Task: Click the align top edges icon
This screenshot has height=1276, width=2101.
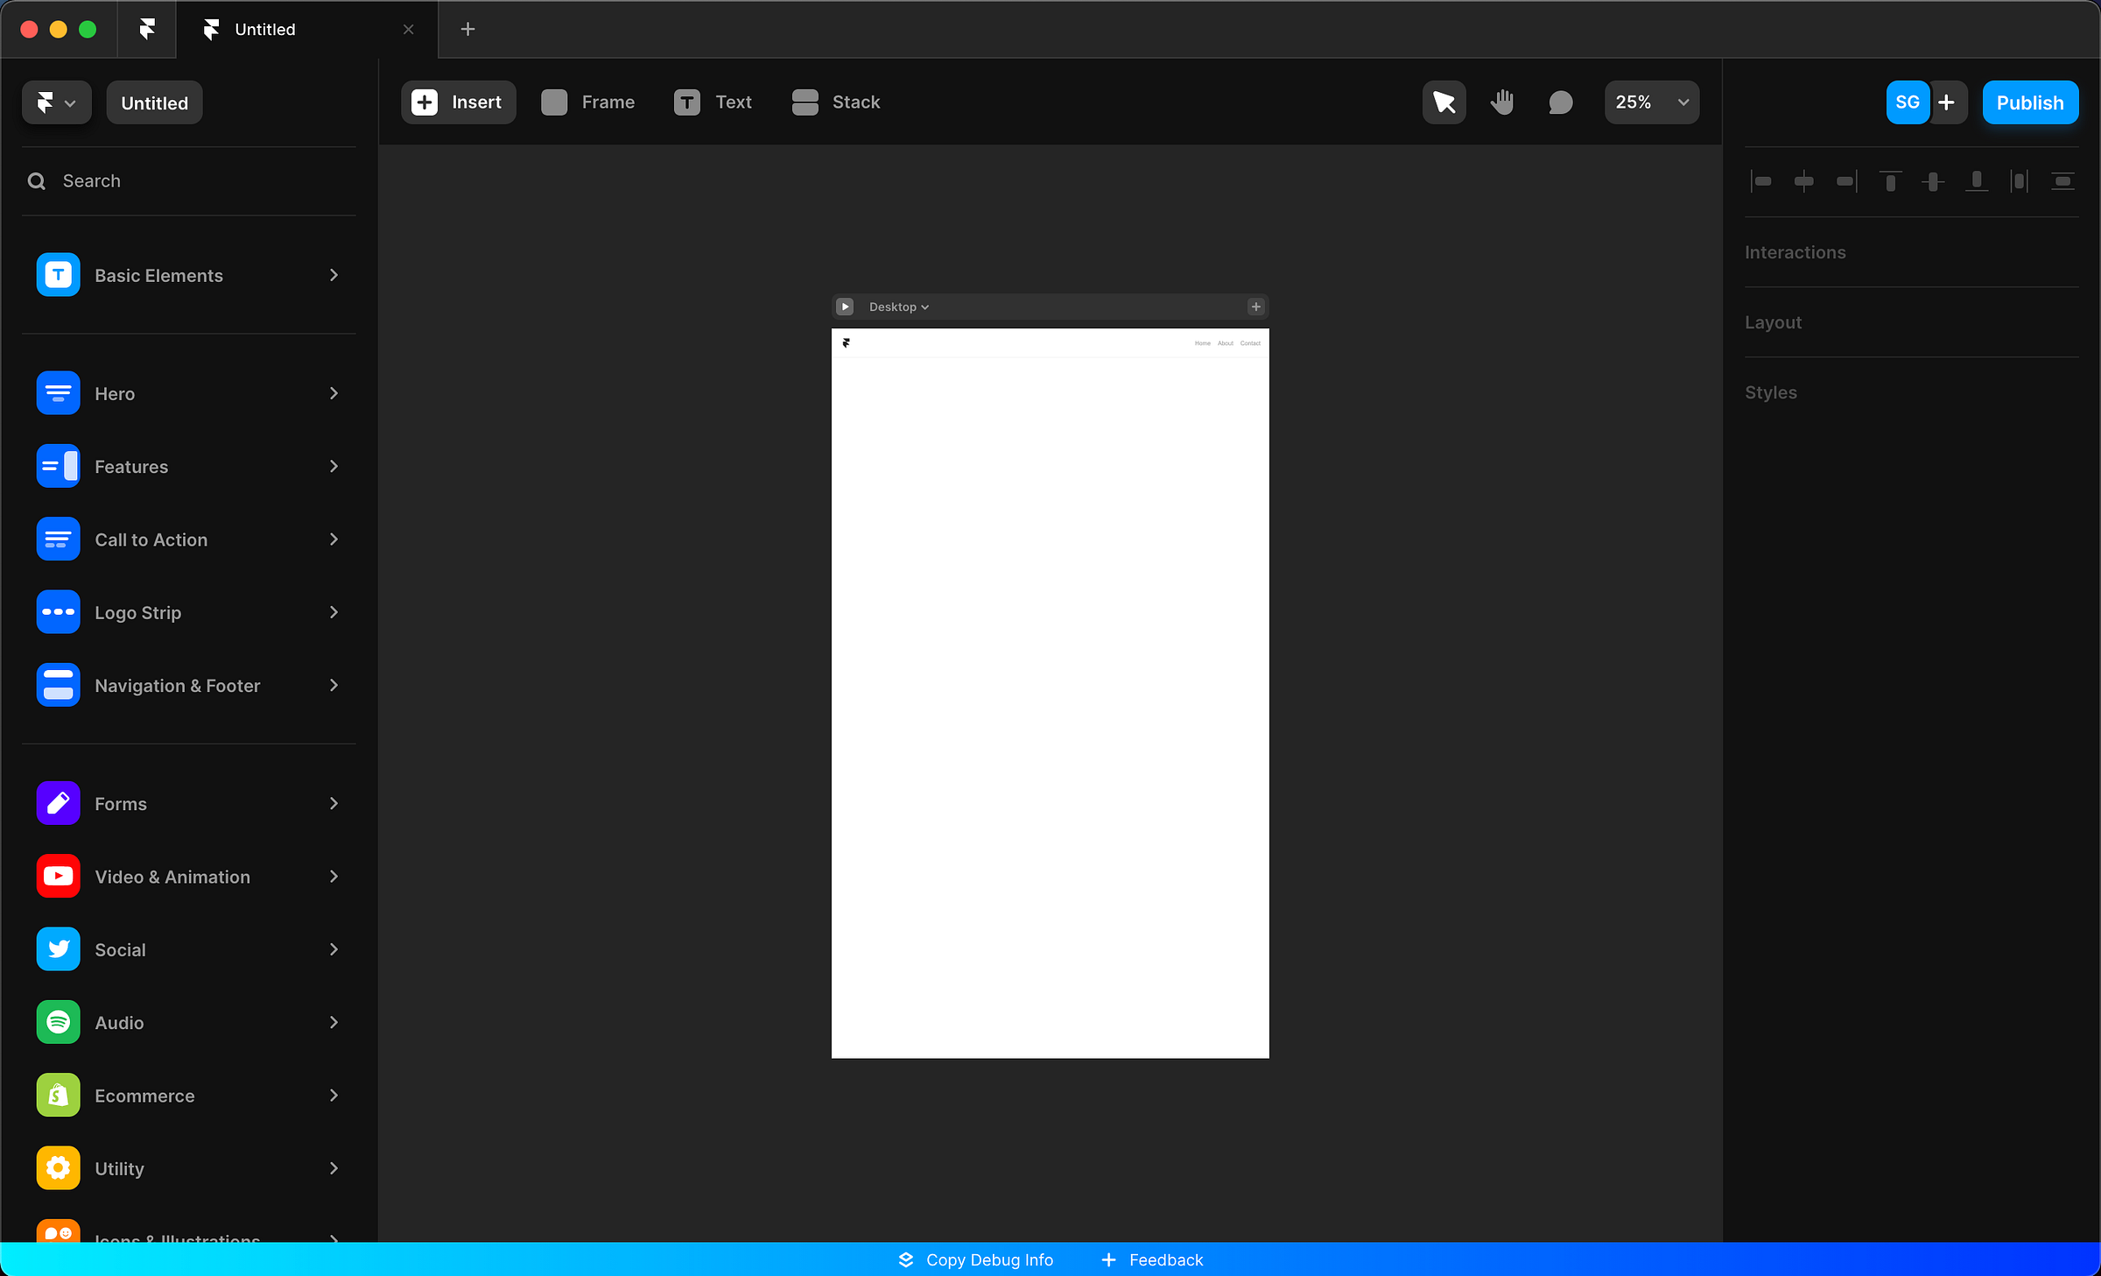Action: coord(1890,181)
